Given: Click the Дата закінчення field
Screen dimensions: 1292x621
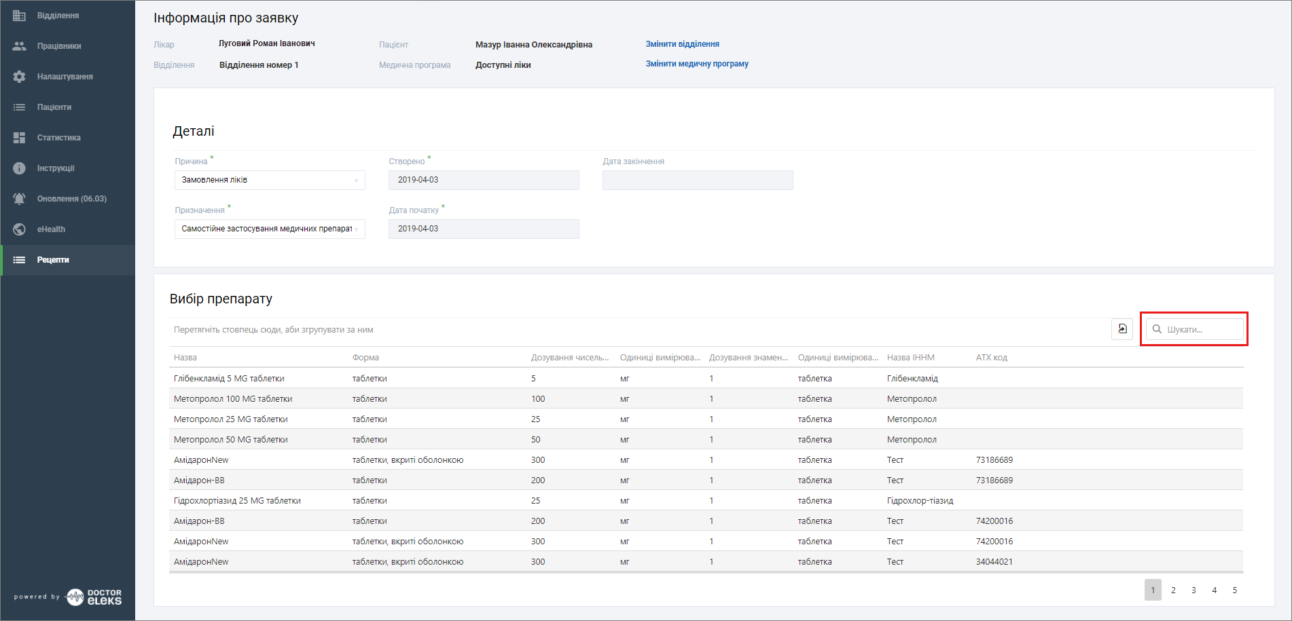Looking at the screenshot, I should click(x=698, y=180).
